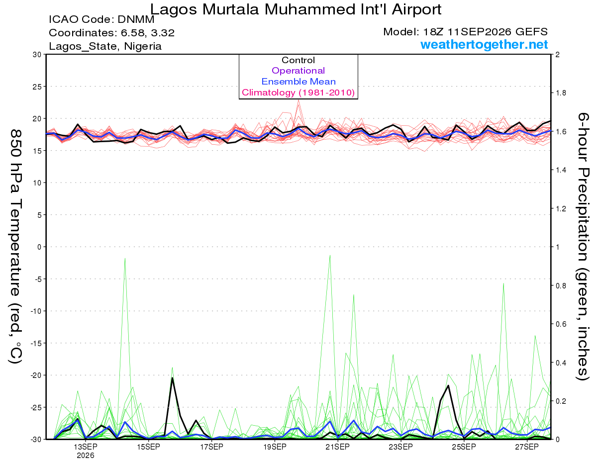Click the 25SEP date tick label
Viewport: 597px width, 461px height.
pos(463,447)
